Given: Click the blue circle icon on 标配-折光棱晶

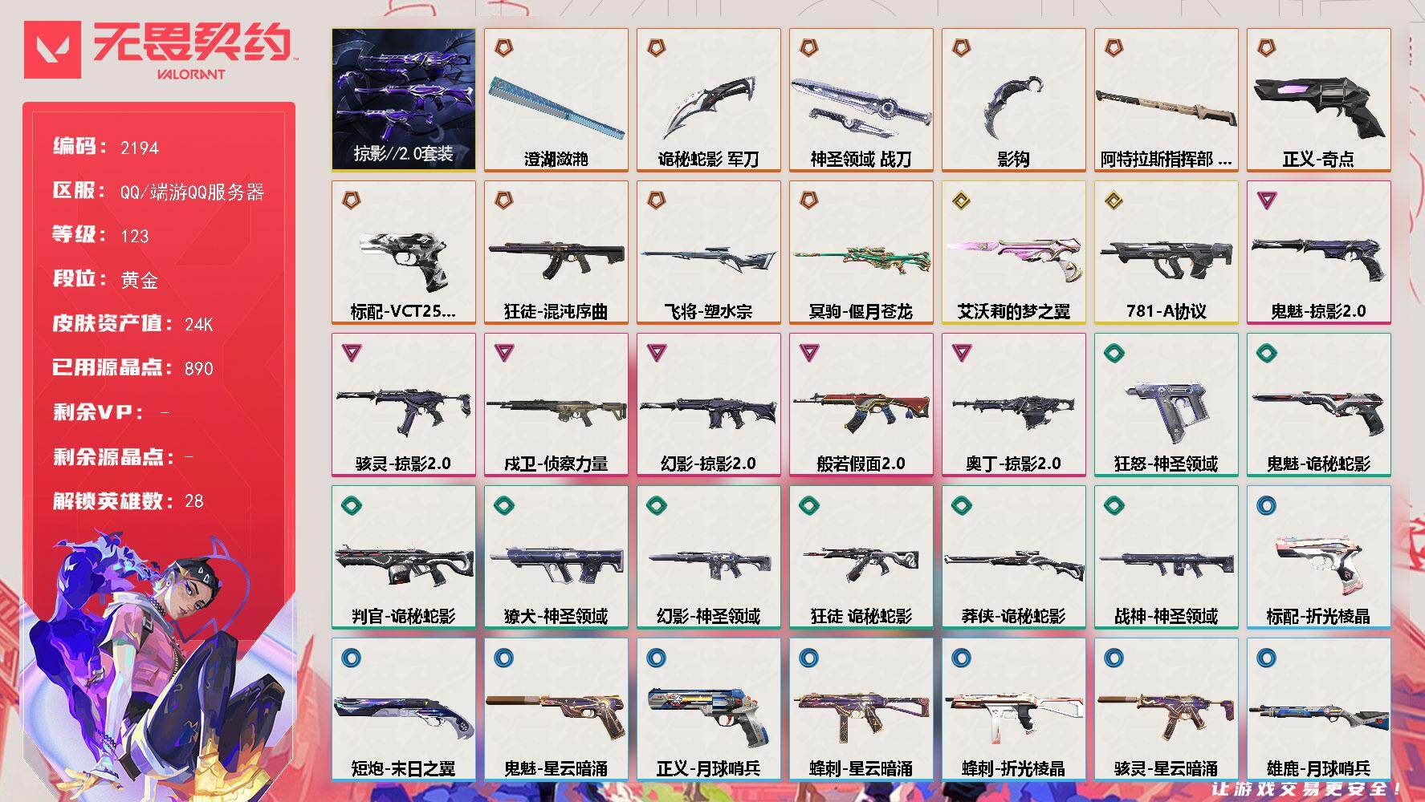Looking at the screenshot, I should [1266, 505].
